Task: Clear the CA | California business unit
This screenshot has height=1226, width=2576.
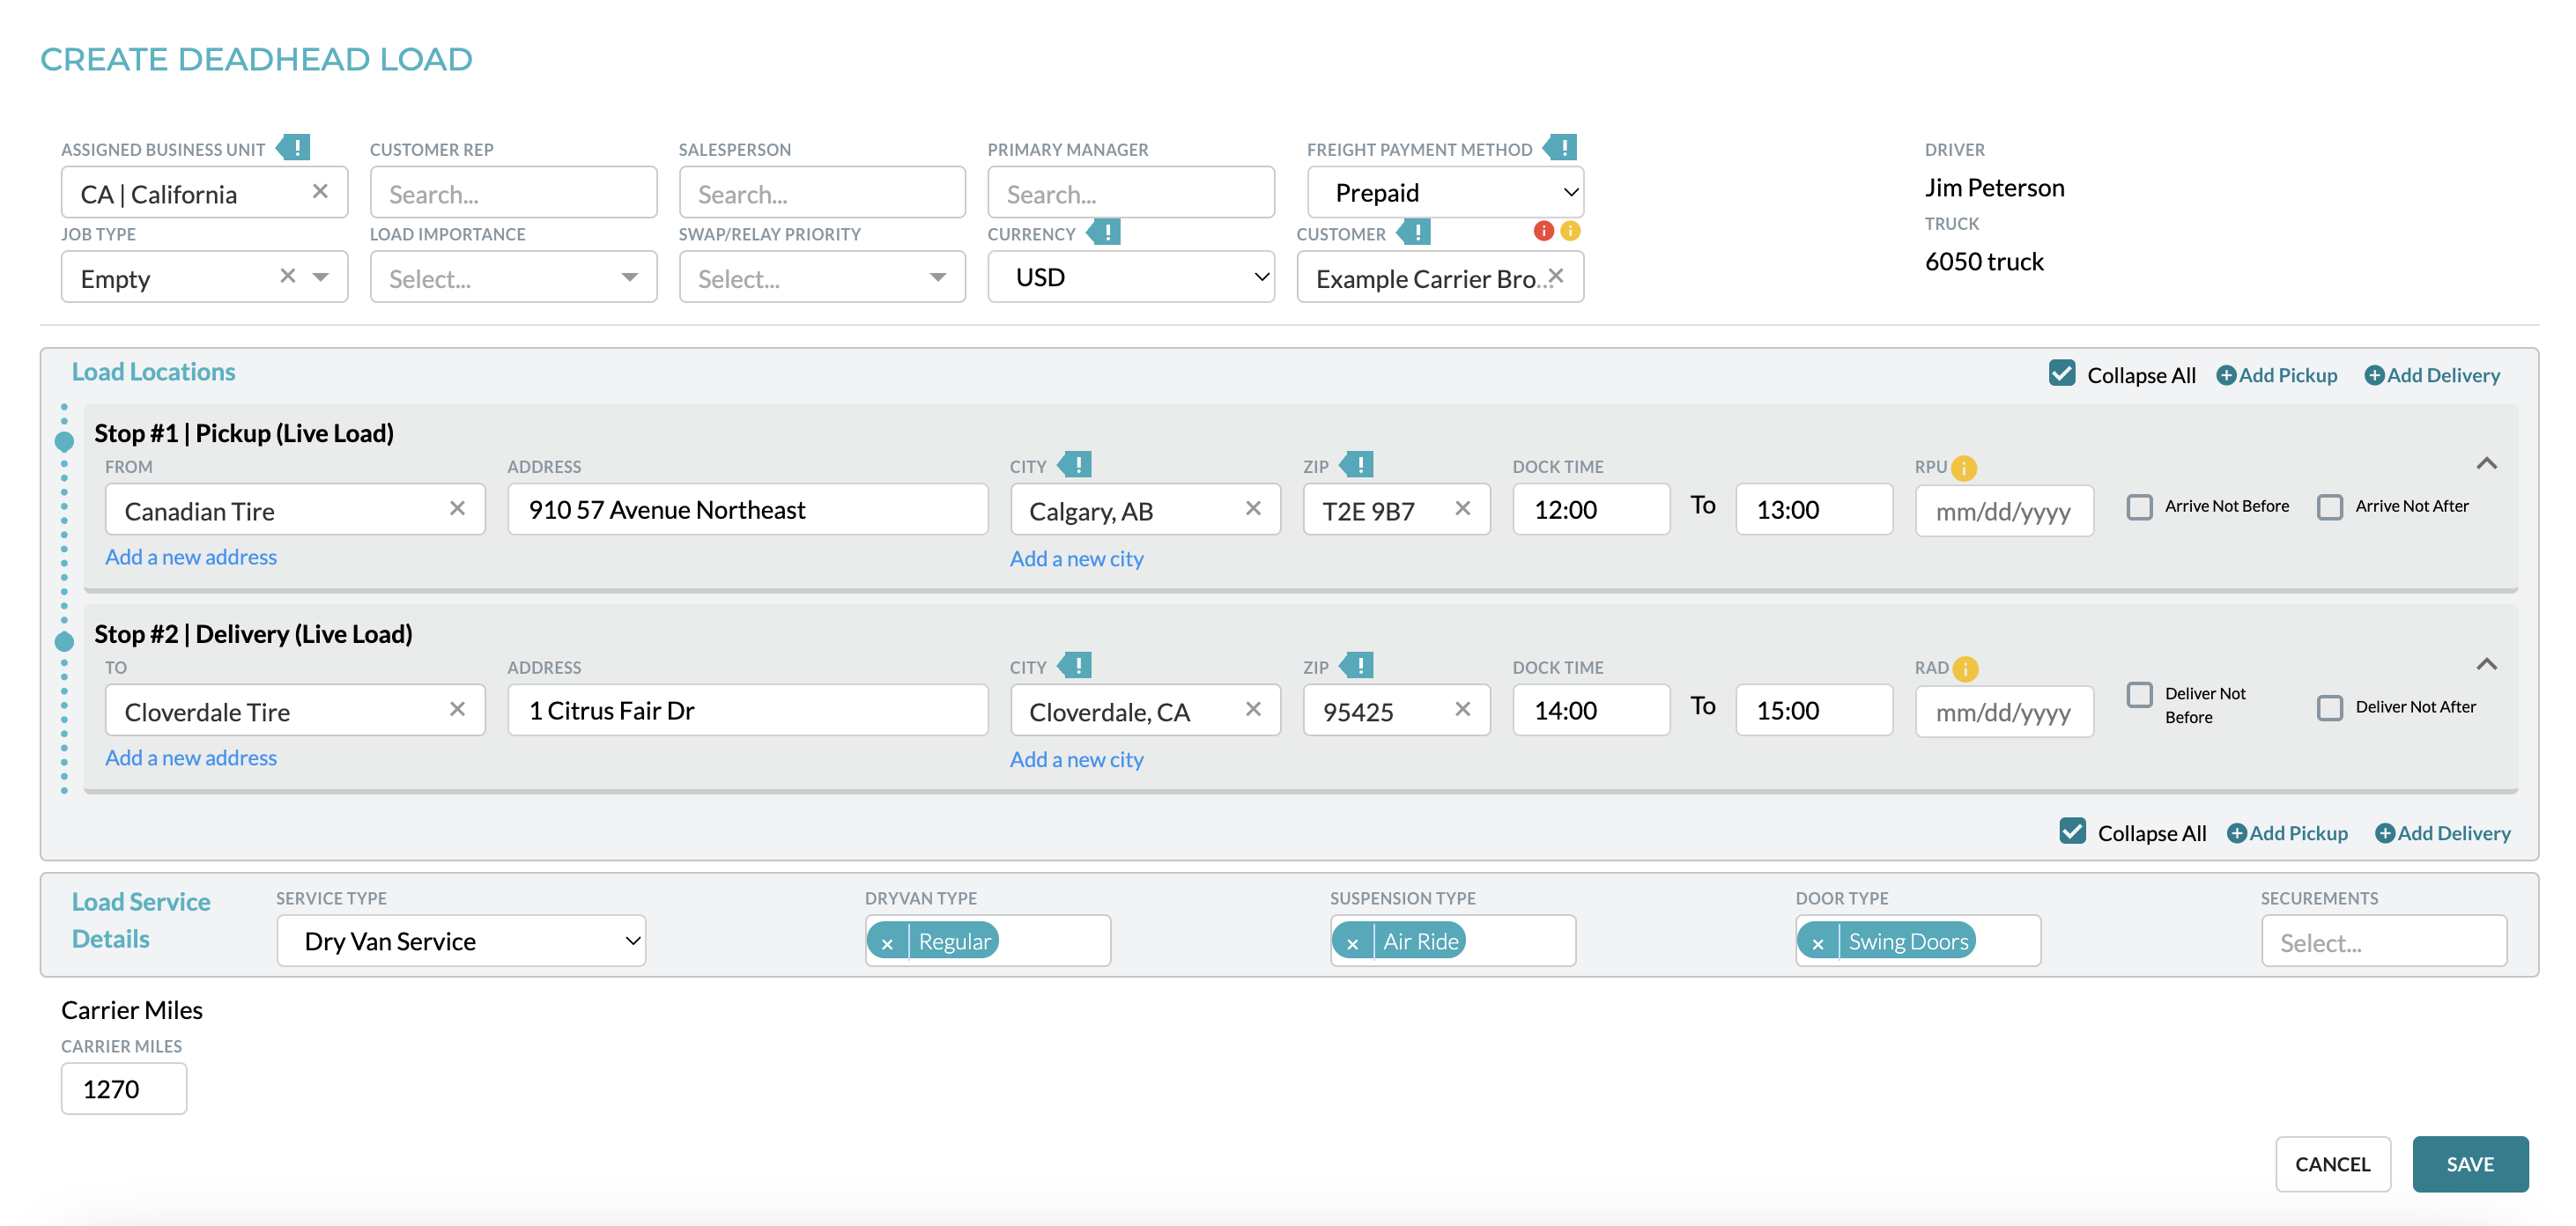Action: click(x=320, y=191)
